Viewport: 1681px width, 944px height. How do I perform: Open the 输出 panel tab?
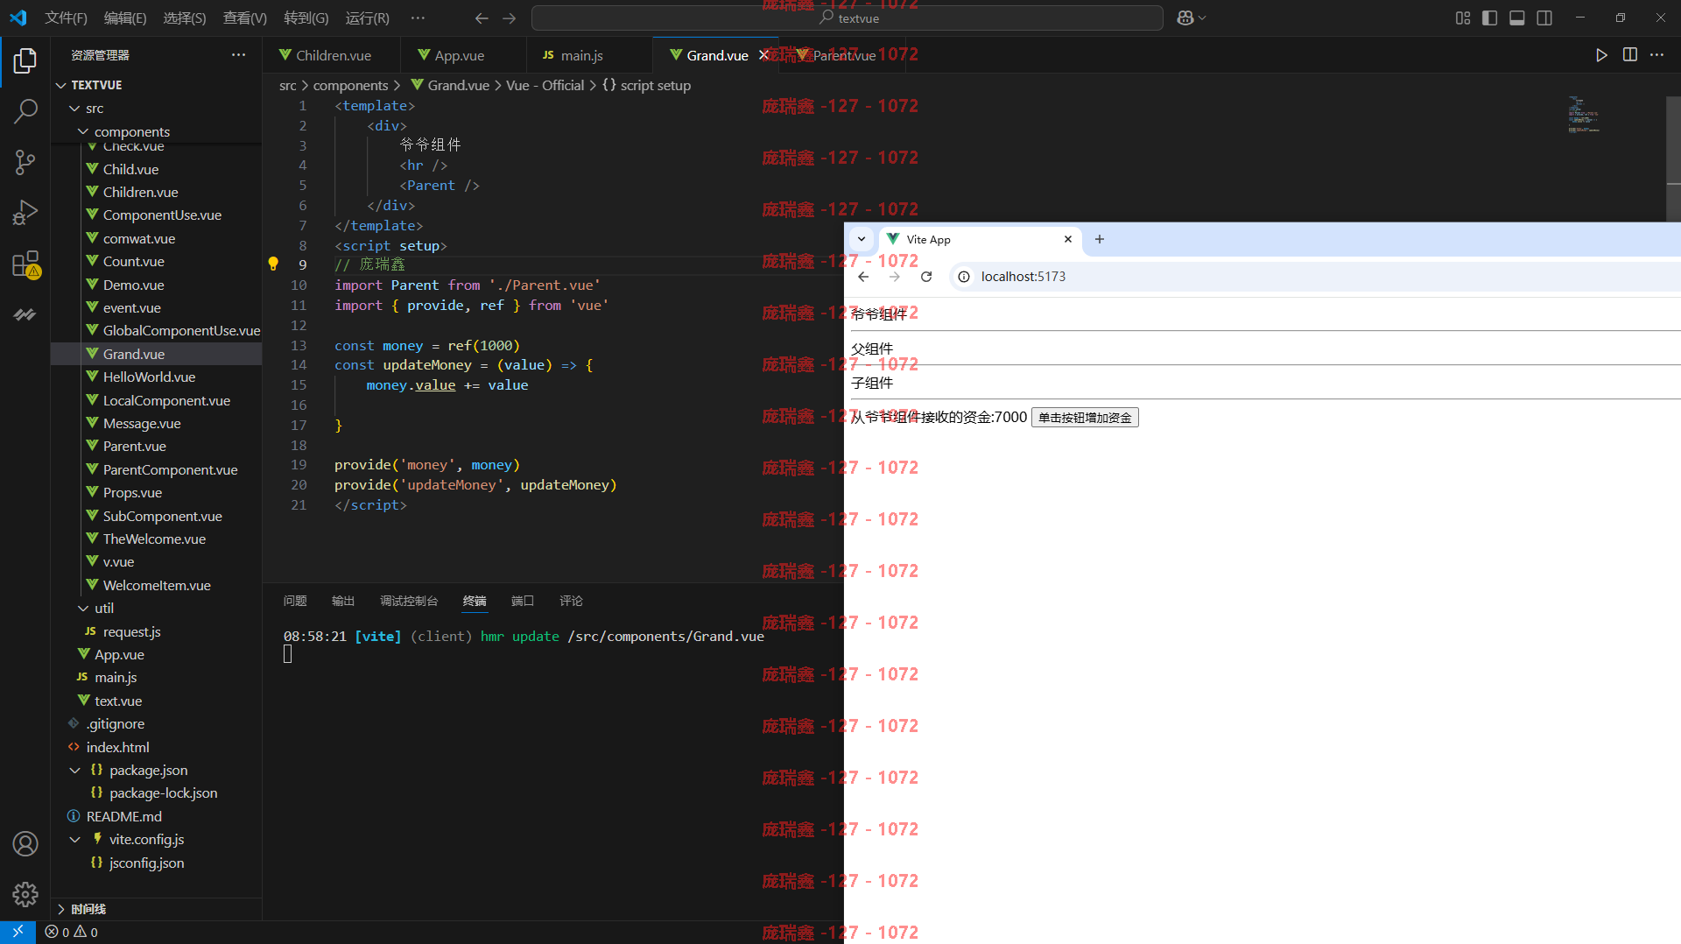click(343, 601)
